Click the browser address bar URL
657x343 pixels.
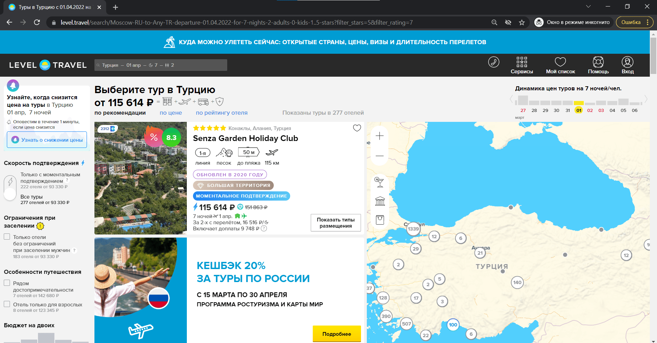(237, 22)
